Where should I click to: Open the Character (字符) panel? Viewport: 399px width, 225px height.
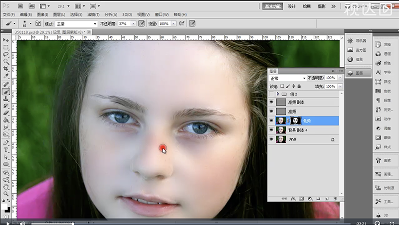tap(383, 72)
